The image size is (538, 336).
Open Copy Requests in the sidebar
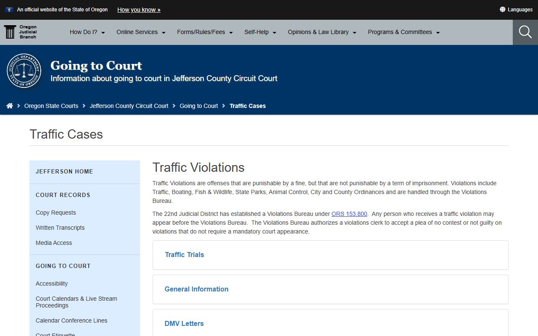(56, 213)
